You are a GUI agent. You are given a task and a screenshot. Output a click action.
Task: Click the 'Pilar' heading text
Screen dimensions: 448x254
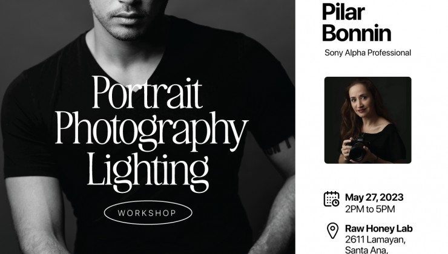coord(343,12)
